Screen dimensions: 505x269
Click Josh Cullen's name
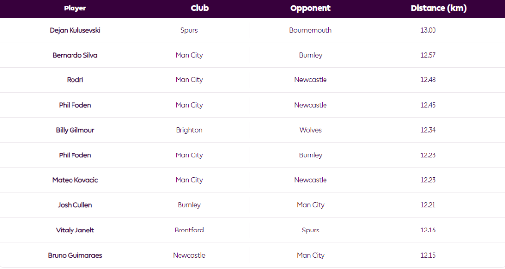click(x=75, y=205)
